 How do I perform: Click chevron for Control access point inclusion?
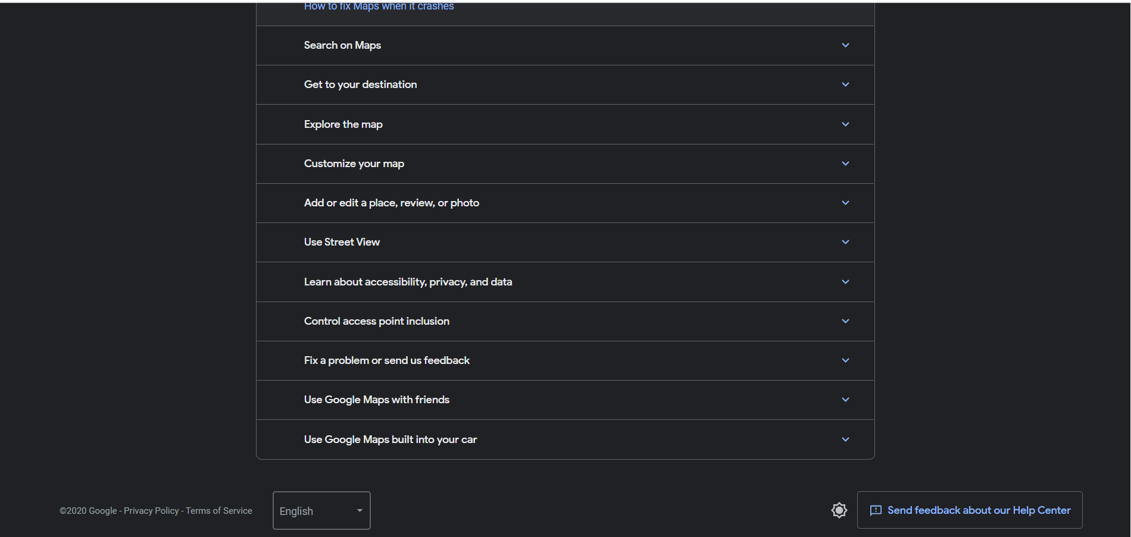(845, 321)
